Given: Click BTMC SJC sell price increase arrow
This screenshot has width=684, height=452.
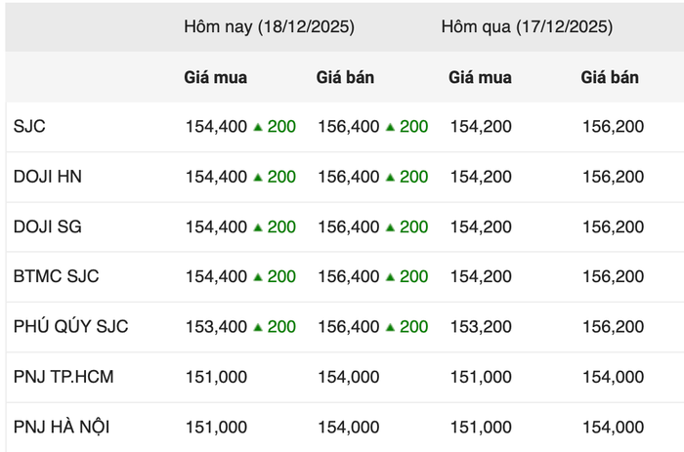Looking at the screenshot, I should (391, 277).
